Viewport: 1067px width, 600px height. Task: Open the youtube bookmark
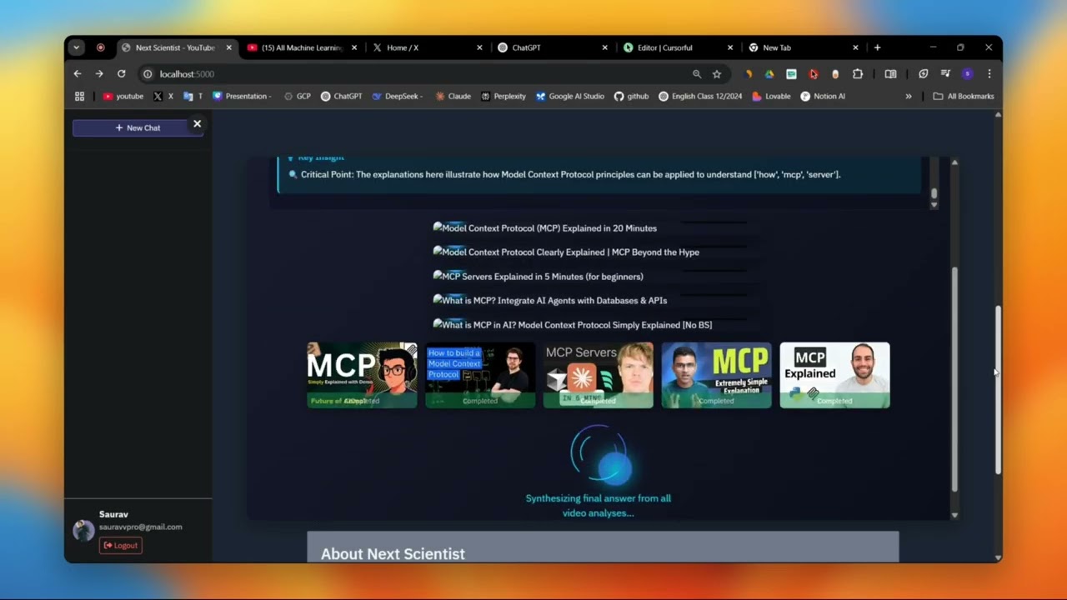[x=123, y=97]
